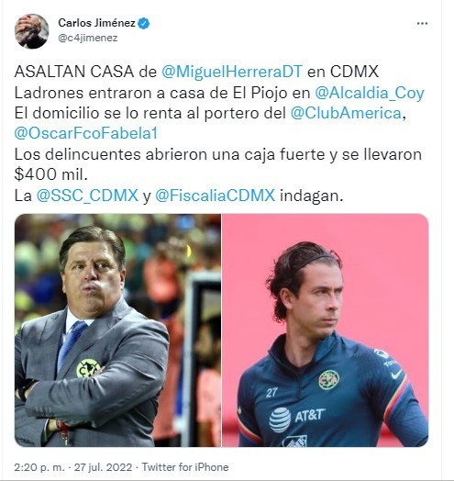Click the blue verified badge icon

[x=143, y=23]
